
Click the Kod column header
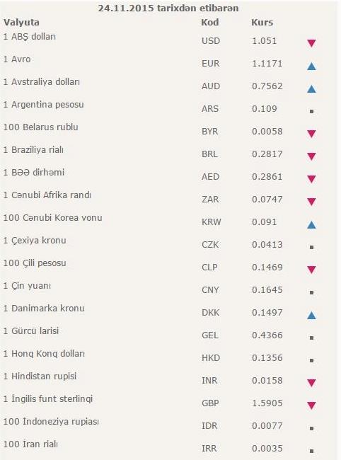click(x=210, y=23)
